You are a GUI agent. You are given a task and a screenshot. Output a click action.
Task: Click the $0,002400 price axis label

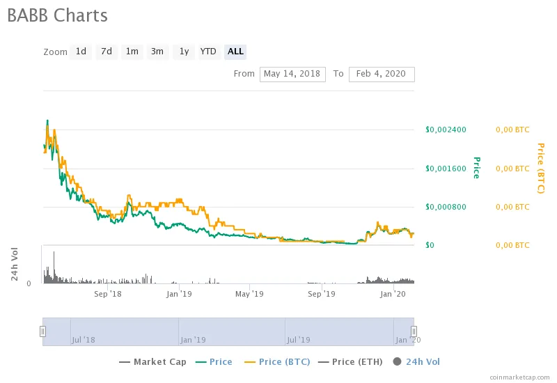446,130
